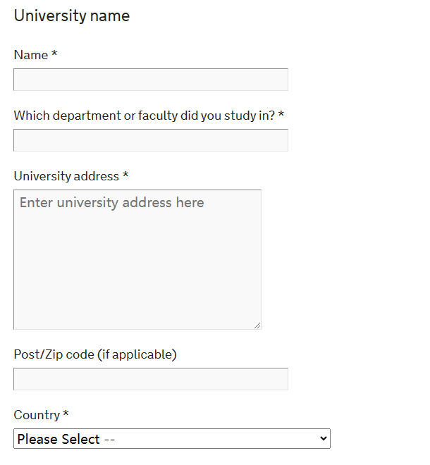Click the Country dropdown chevron arrow
430x465 pixels.
pyautogui.click(x=324, y=439)
